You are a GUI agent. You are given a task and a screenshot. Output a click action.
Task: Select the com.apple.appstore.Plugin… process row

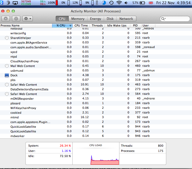tap(96, 122)
